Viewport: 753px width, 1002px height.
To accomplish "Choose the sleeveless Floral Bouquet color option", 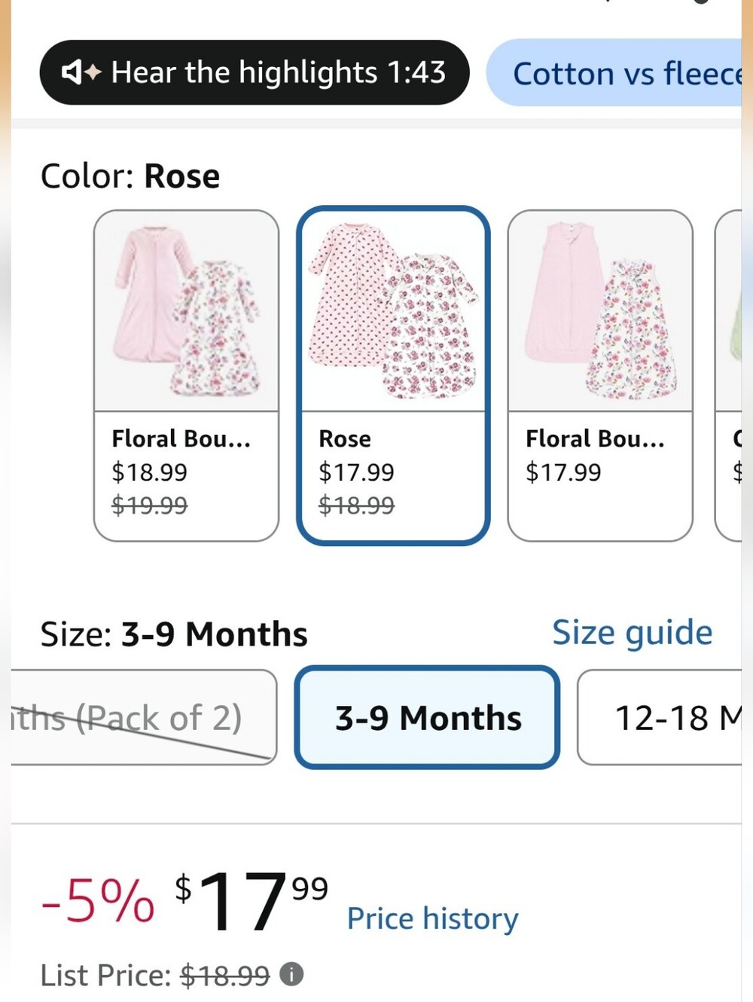I will tap(600, 375).
